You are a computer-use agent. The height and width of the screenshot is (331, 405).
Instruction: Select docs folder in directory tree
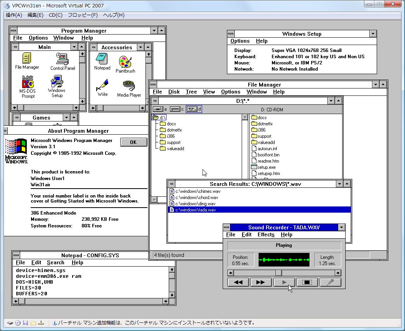(168, 124)
